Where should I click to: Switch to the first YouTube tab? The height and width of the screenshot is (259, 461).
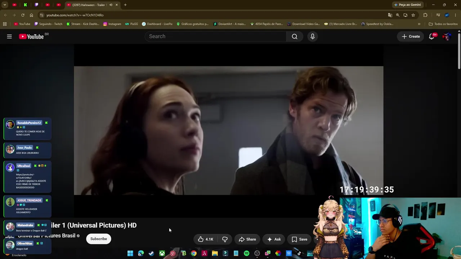click(14, 5)
